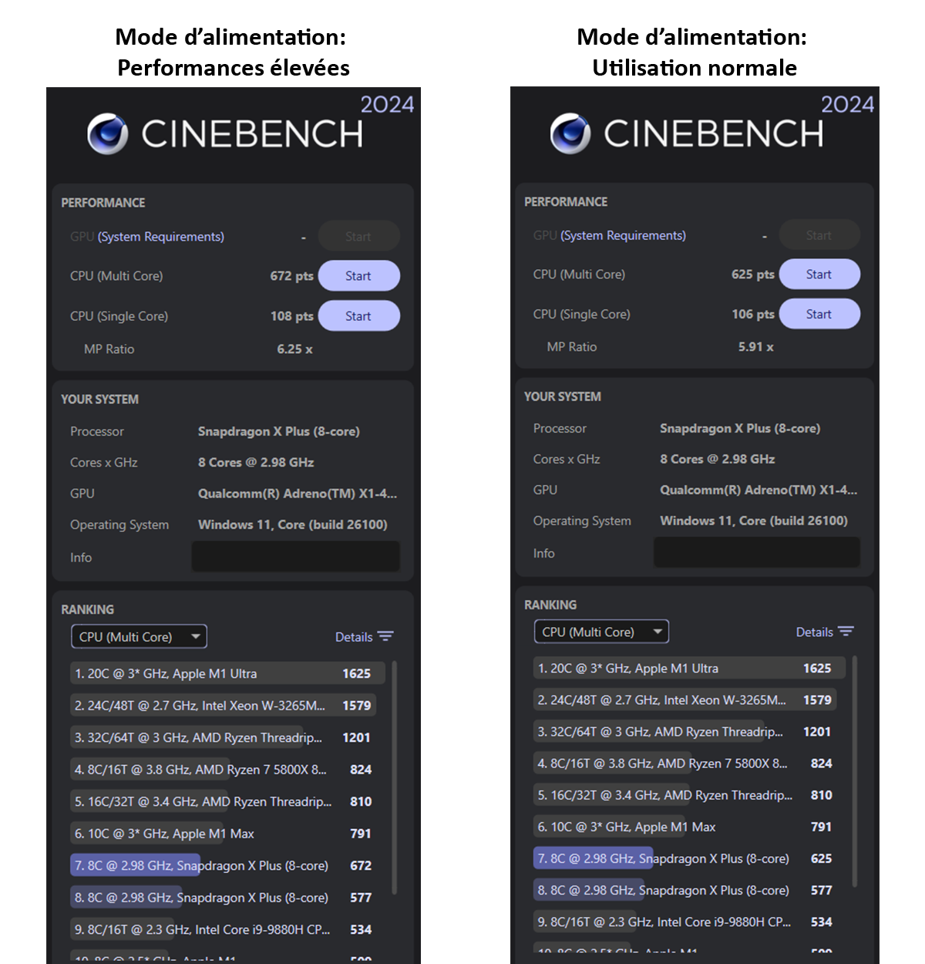Click Qualcomm Adreno GPU value in left panel
Screen dimensions: 925x964
(298, 494)
